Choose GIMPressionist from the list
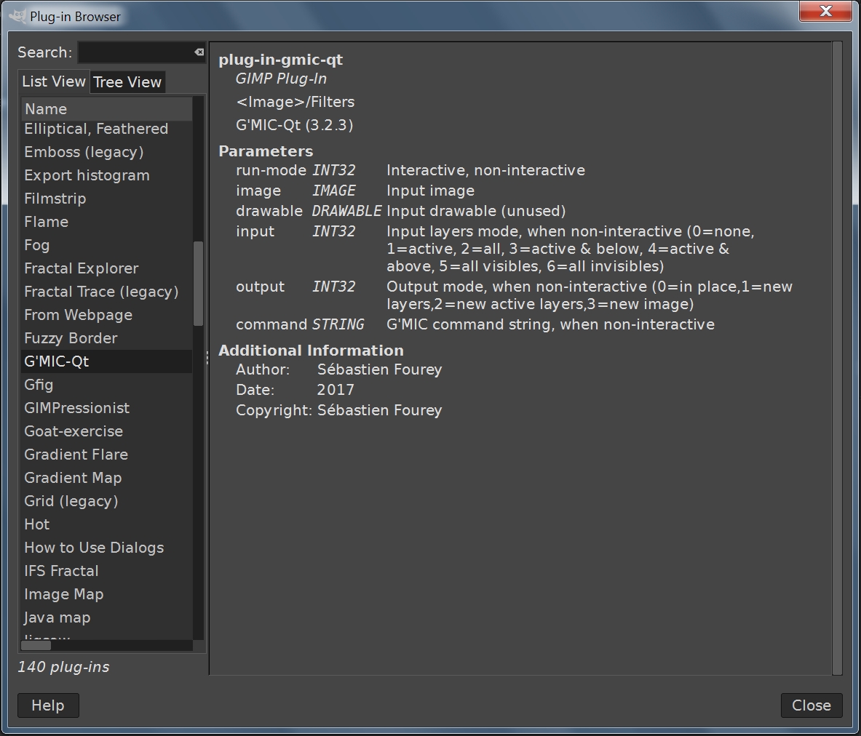This screenshot has height=736, width=861. [x=107, y=408]
